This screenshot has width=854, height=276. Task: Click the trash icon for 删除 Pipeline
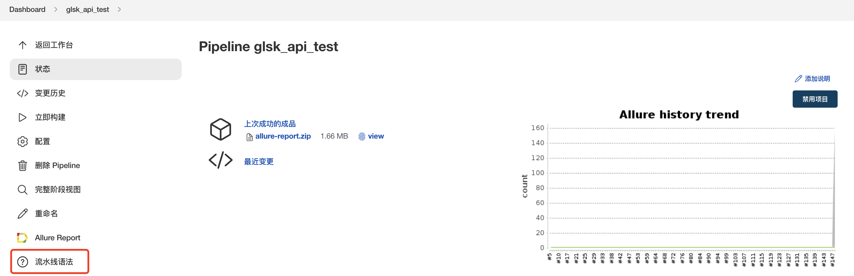(x=22, y=165)
